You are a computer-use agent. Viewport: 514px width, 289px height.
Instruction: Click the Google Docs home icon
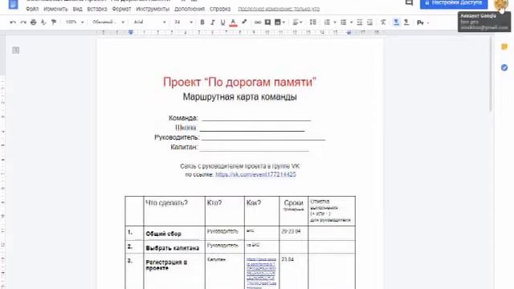pos(13,4)
